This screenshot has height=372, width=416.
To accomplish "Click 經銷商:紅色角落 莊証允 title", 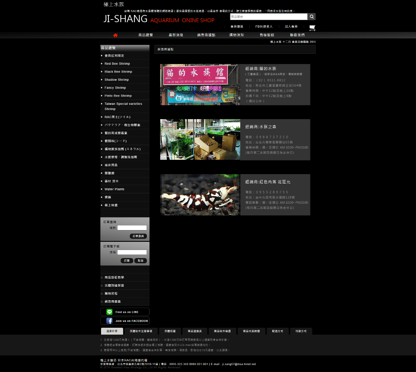I will point(268,182).
